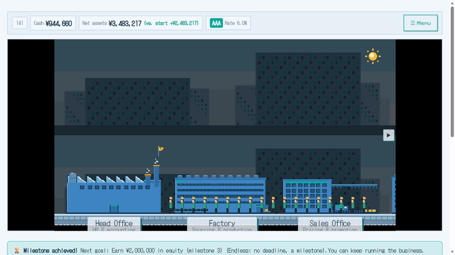Click the day counter showing 141

[20, 23]
